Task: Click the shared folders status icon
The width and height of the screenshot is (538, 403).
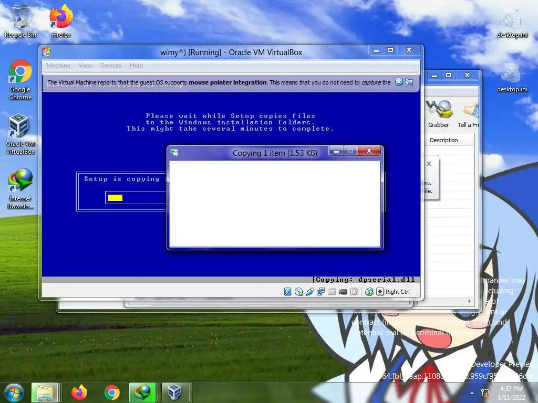Action: (332, 292)
